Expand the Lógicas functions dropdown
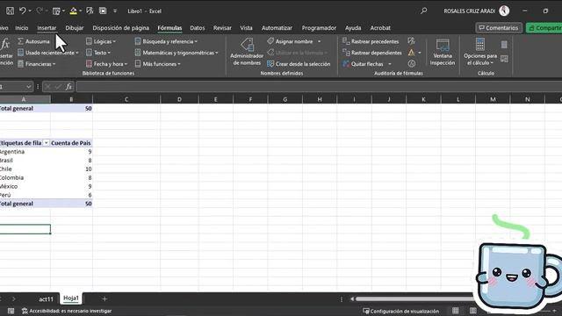Screen dimensions: 562x316 point(101,41)
